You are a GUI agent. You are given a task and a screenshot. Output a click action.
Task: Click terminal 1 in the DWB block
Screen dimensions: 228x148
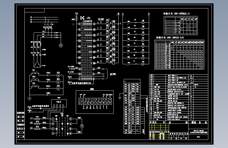[x=80, y=100]
